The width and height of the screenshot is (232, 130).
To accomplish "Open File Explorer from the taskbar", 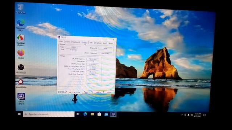I will pyautogui.click(x=92, y=114).
